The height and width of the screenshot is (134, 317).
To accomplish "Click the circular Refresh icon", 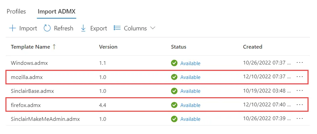I will 47,28.
